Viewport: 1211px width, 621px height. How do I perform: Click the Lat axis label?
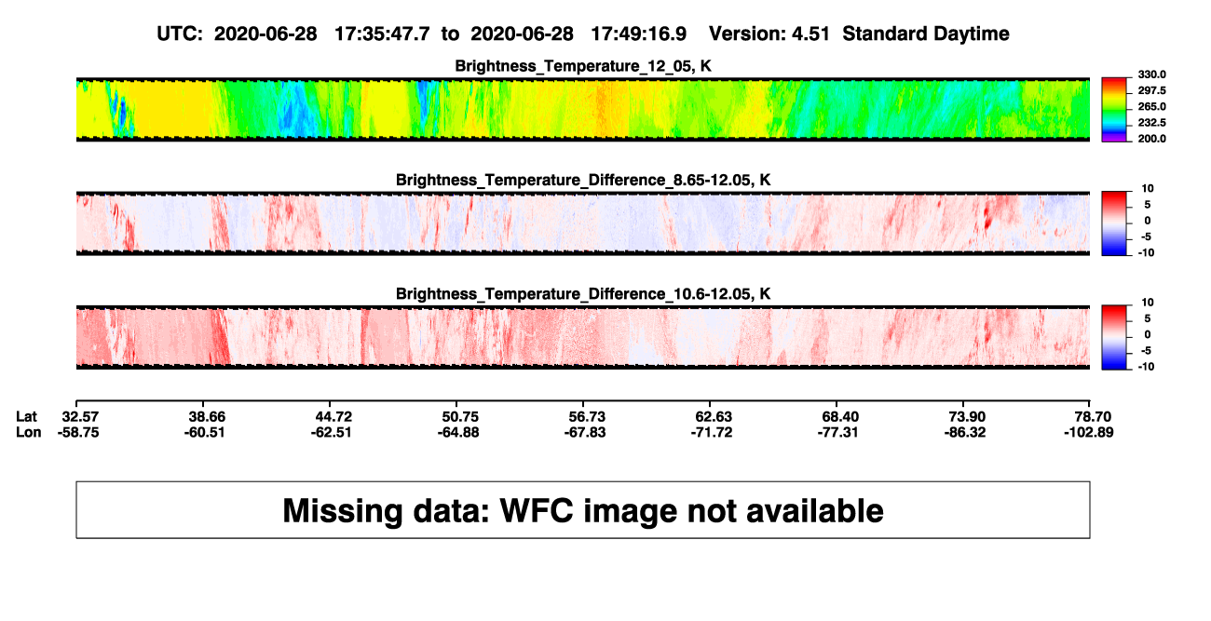28,415
